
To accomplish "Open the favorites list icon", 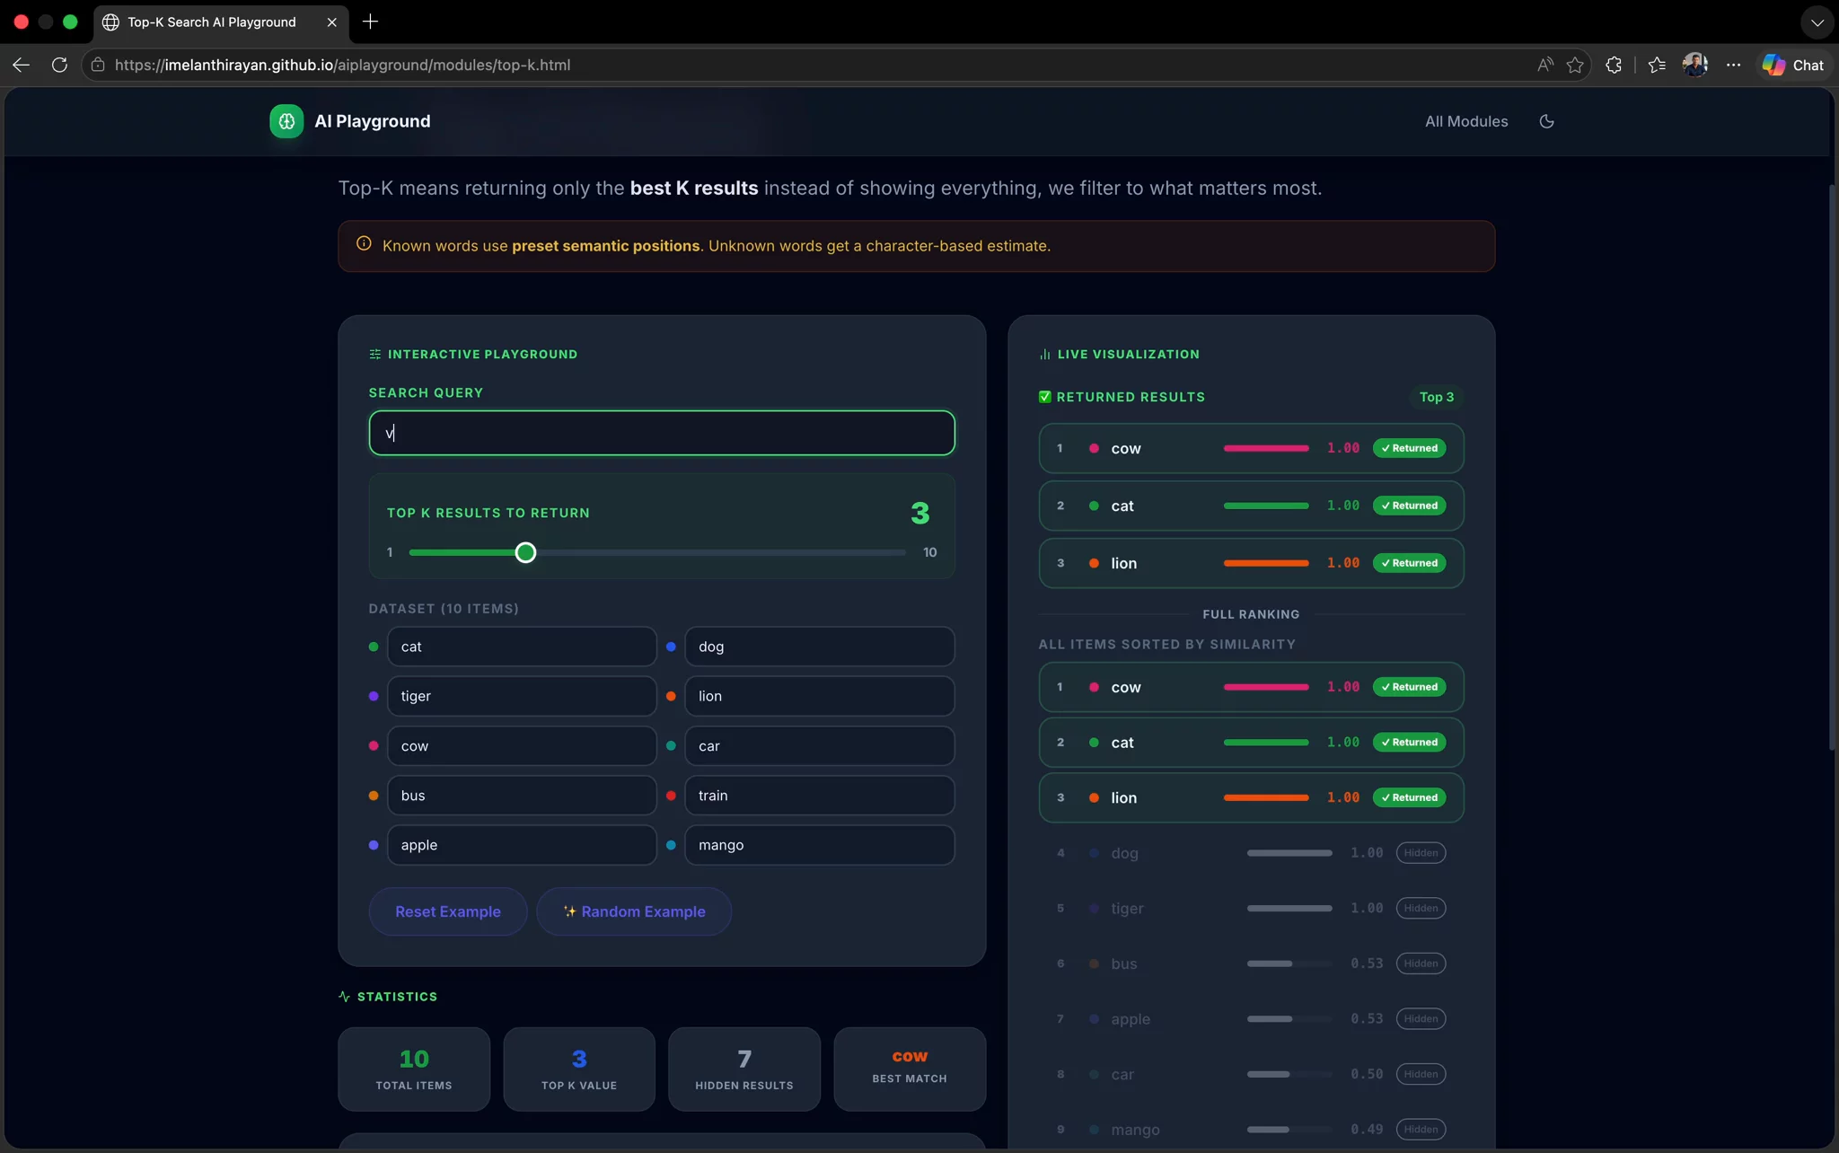I will [x=1657, y=65].
